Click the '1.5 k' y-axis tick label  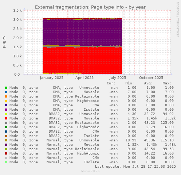[17, 47]
